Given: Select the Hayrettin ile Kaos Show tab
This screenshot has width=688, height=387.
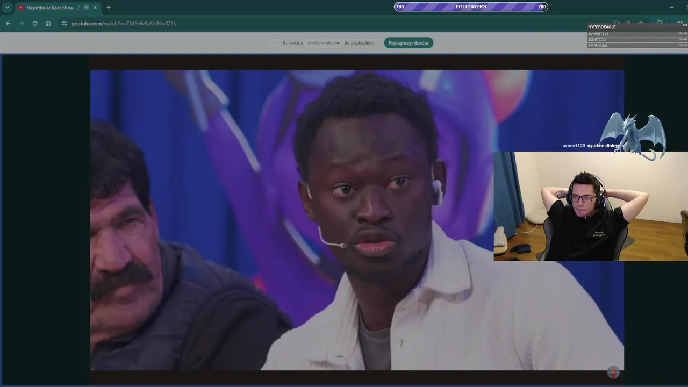Looking at the screenshot, I should click(58, 8).
